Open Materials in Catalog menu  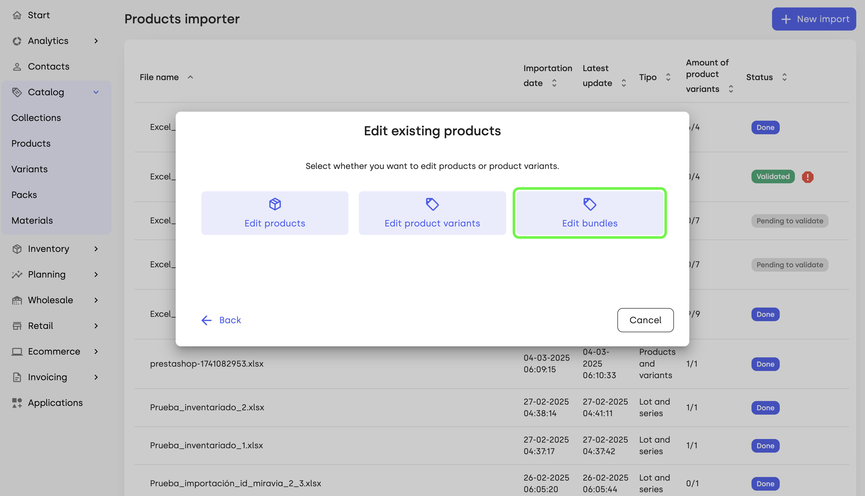coord(32,221)
